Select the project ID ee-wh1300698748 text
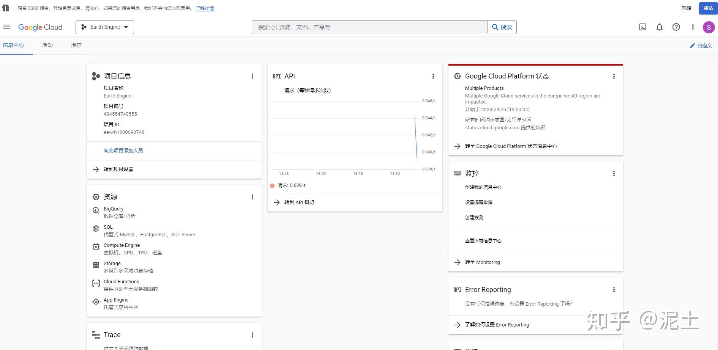This screenshot has height=350, width=718. (x=124, y=132)
